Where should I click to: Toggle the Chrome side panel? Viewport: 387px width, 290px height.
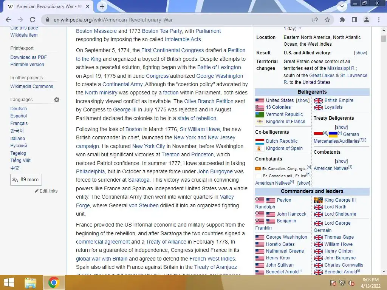tap(354, 20)
